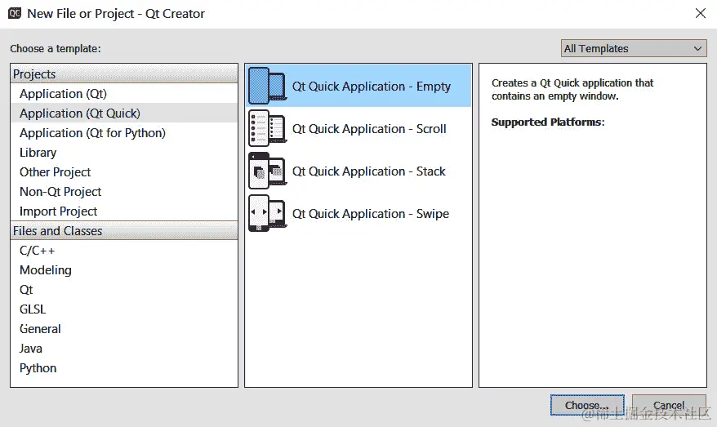Viewport: 717px width, 427px height.
Task: Click the 'Choose a template:' label
Action: tap(56, 48)
